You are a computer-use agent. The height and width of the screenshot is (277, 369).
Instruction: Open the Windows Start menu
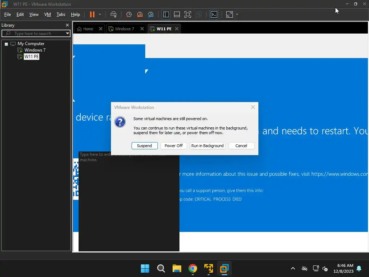tap(145, 268)
